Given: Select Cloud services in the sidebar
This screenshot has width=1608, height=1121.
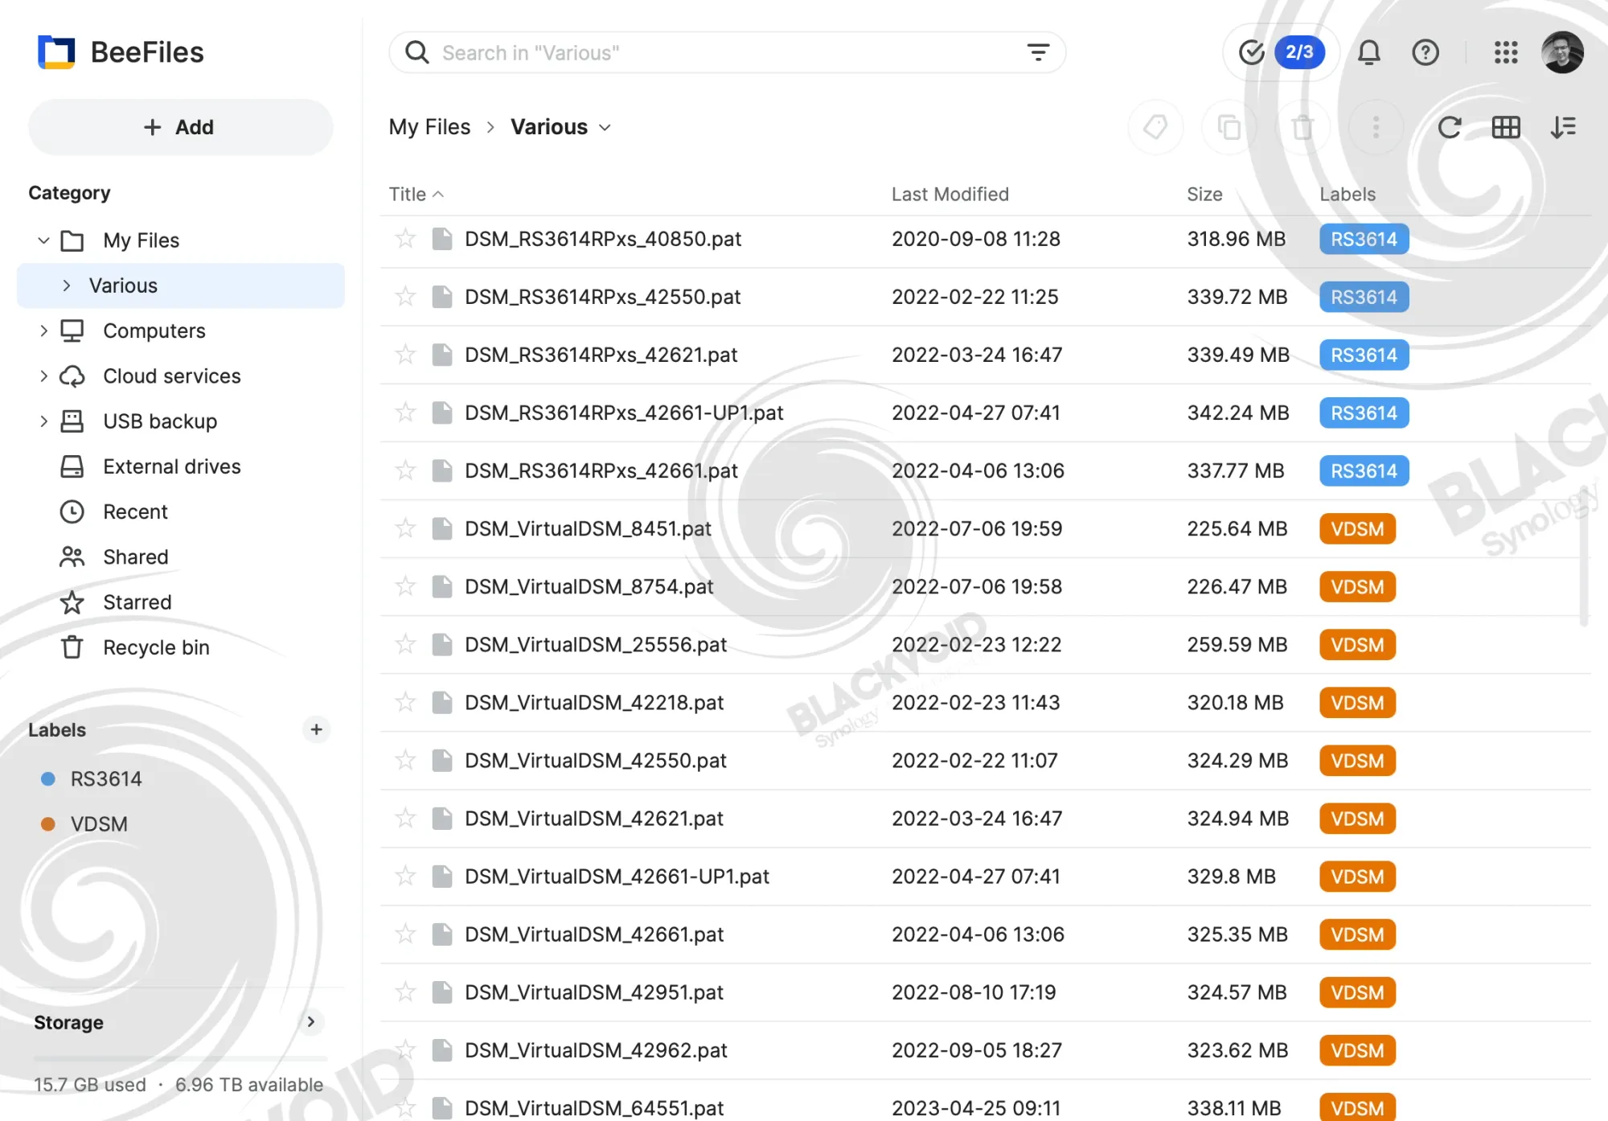Looking at the screenshot, I should tap(171, 376).
